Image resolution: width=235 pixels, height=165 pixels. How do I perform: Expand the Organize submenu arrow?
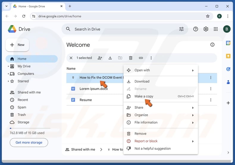(193, 115)
